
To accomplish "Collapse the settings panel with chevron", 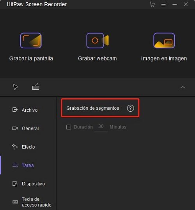I will (x=183, y=87).
